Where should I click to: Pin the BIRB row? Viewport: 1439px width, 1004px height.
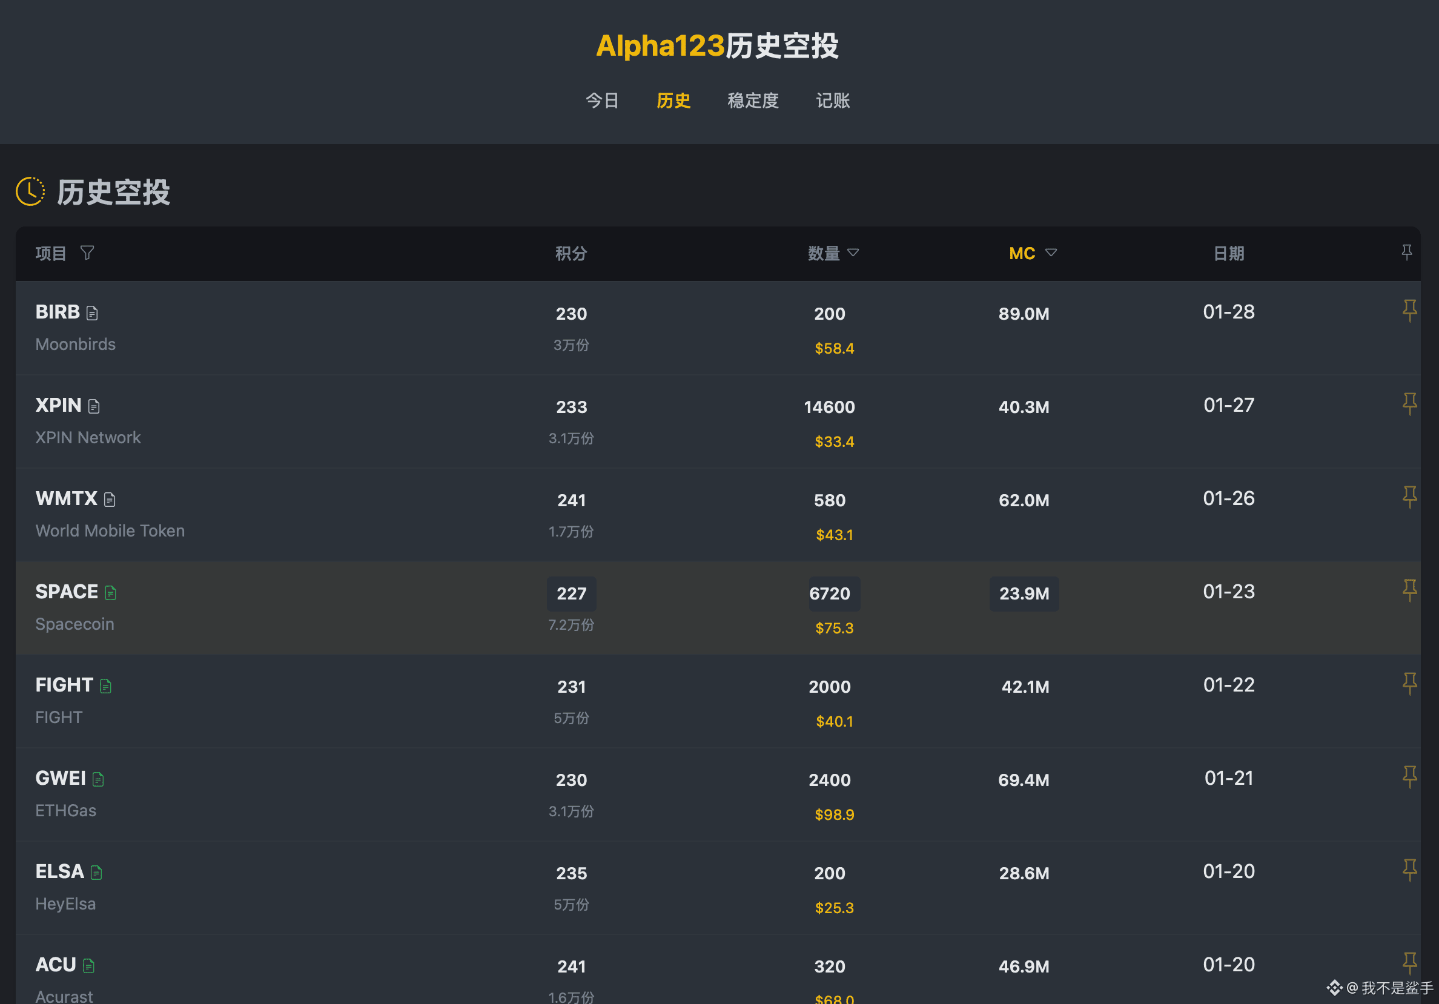coord(1409,310)
